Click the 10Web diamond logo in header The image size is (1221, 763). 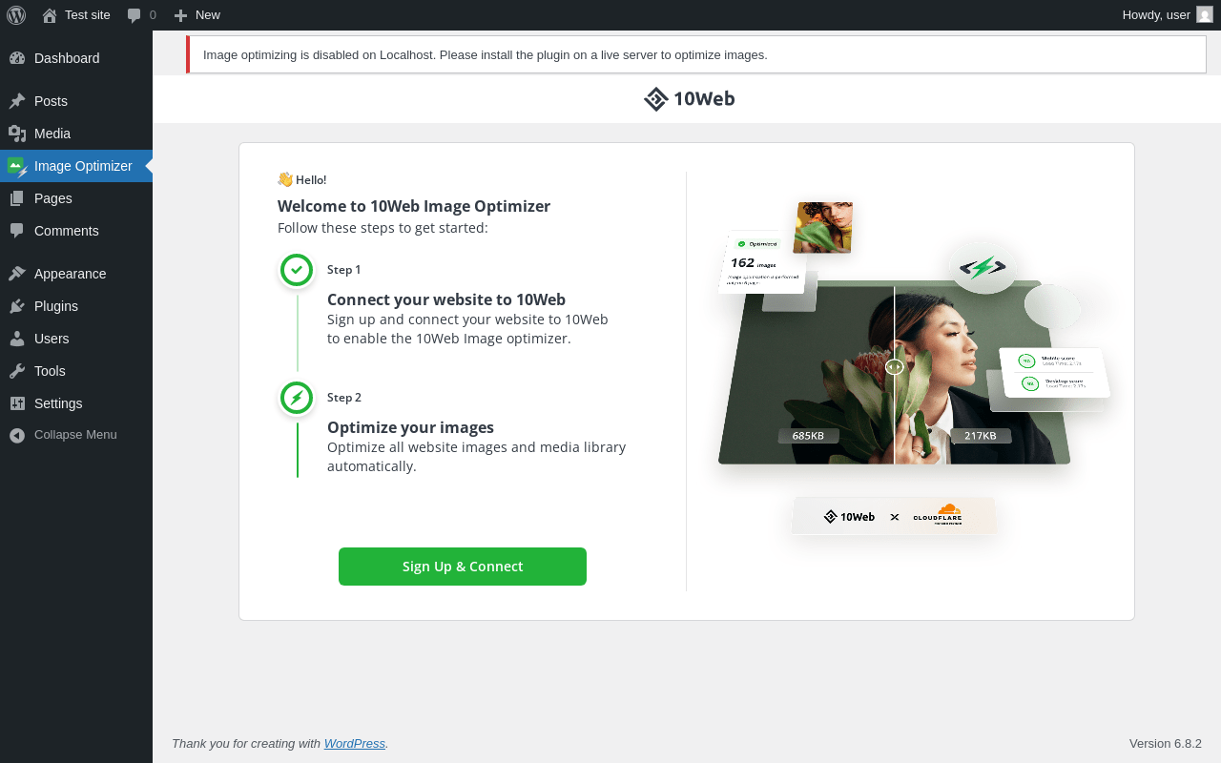pos(655,99)
